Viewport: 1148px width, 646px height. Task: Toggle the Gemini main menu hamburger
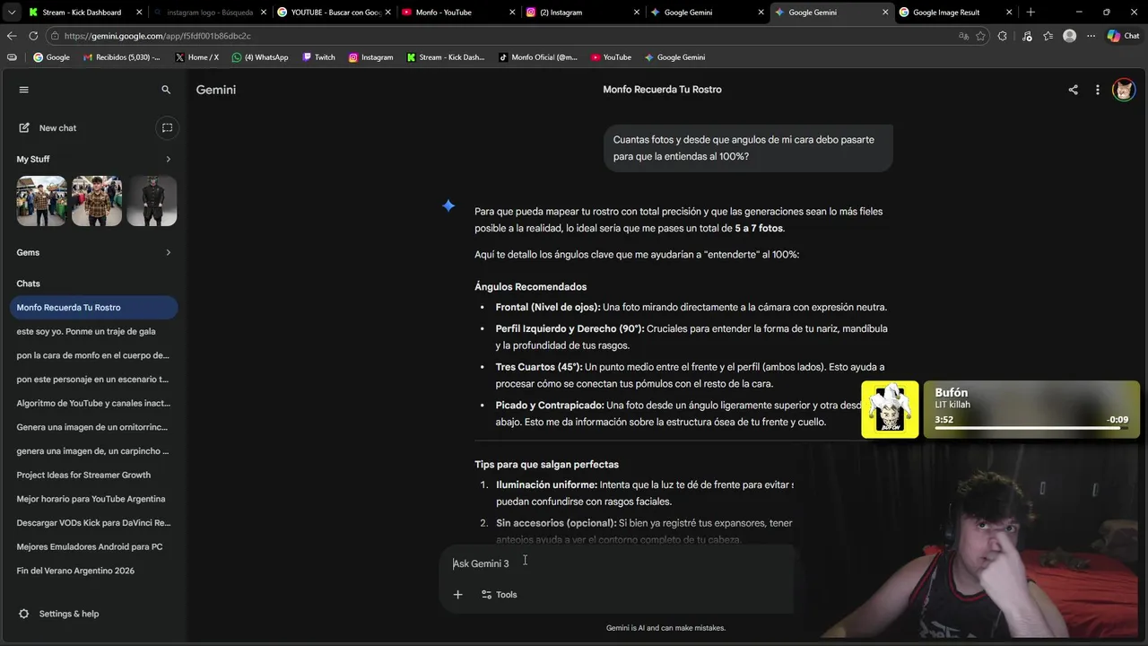[x=24, y=90]
